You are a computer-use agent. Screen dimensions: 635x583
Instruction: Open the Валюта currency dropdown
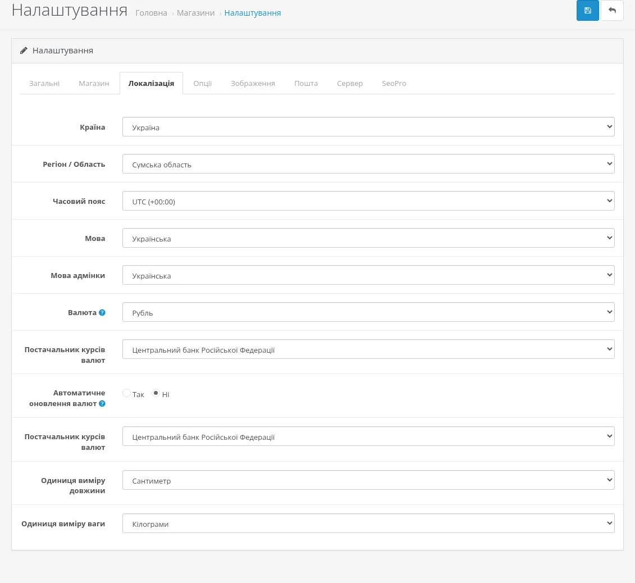[x=368, y=312]
